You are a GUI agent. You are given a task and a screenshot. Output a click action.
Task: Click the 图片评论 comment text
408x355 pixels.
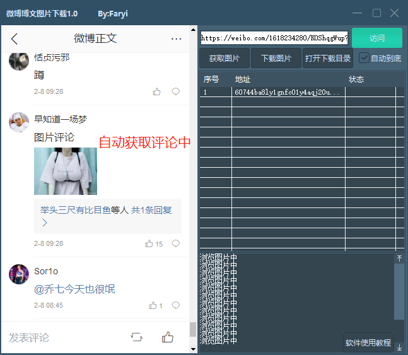[54, 137]
